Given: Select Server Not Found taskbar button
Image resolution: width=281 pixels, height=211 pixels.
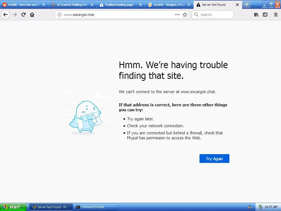Looking at the screenshot, I should (x=51, y=207).
